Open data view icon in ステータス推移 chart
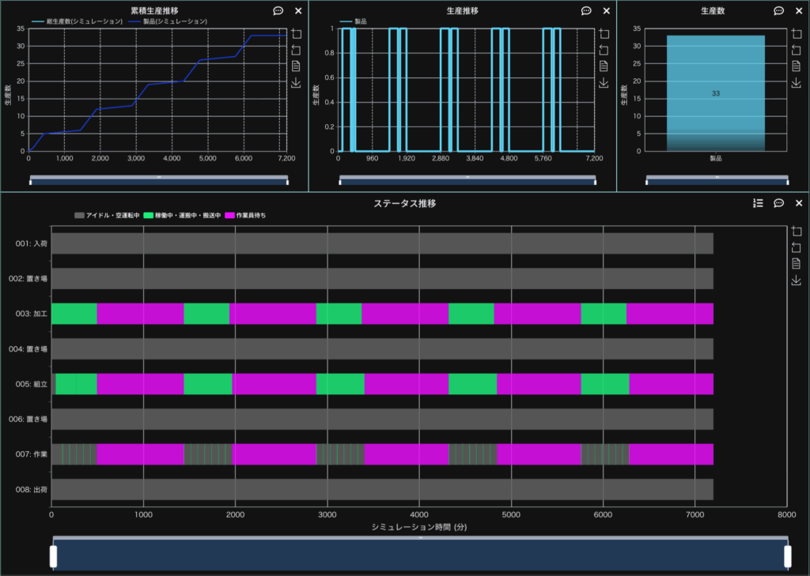 point(797,264)
